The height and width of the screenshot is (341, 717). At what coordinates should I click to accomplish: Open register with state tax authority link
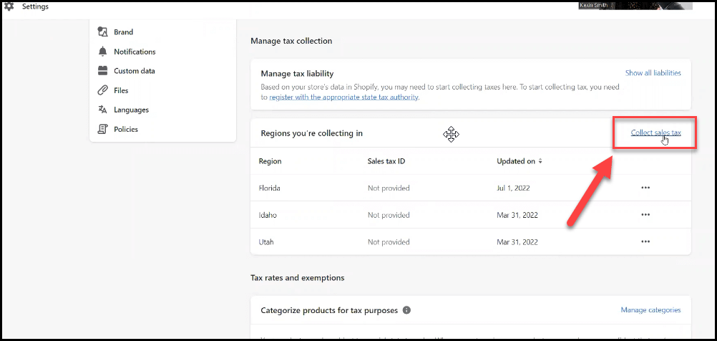click(343, 97)
